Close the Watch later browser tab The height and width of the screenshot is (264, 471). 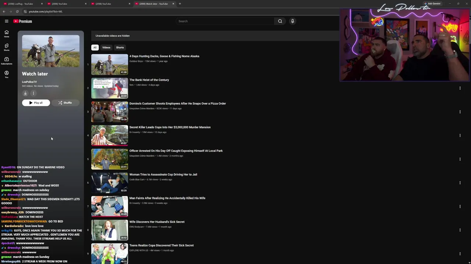click(x=173, y=4)
